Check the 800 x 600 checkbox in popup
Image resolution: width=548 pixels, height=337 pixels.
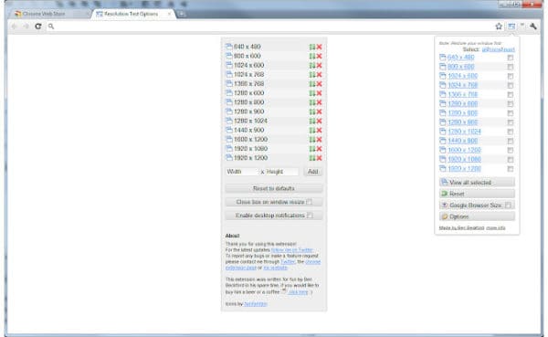click(x=511, y=67)
